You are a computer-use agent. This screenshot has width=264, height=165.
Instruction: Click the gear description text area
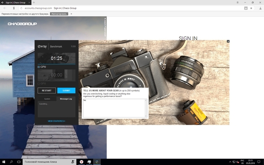[x=114, y=108]
